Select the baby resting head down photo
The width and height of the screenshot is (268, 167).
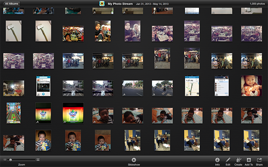132,116
